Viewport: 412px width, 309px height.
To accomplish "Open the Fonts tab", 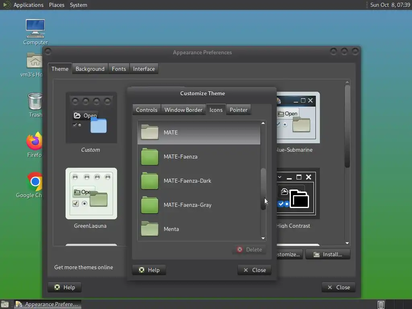I will [119, 69].
